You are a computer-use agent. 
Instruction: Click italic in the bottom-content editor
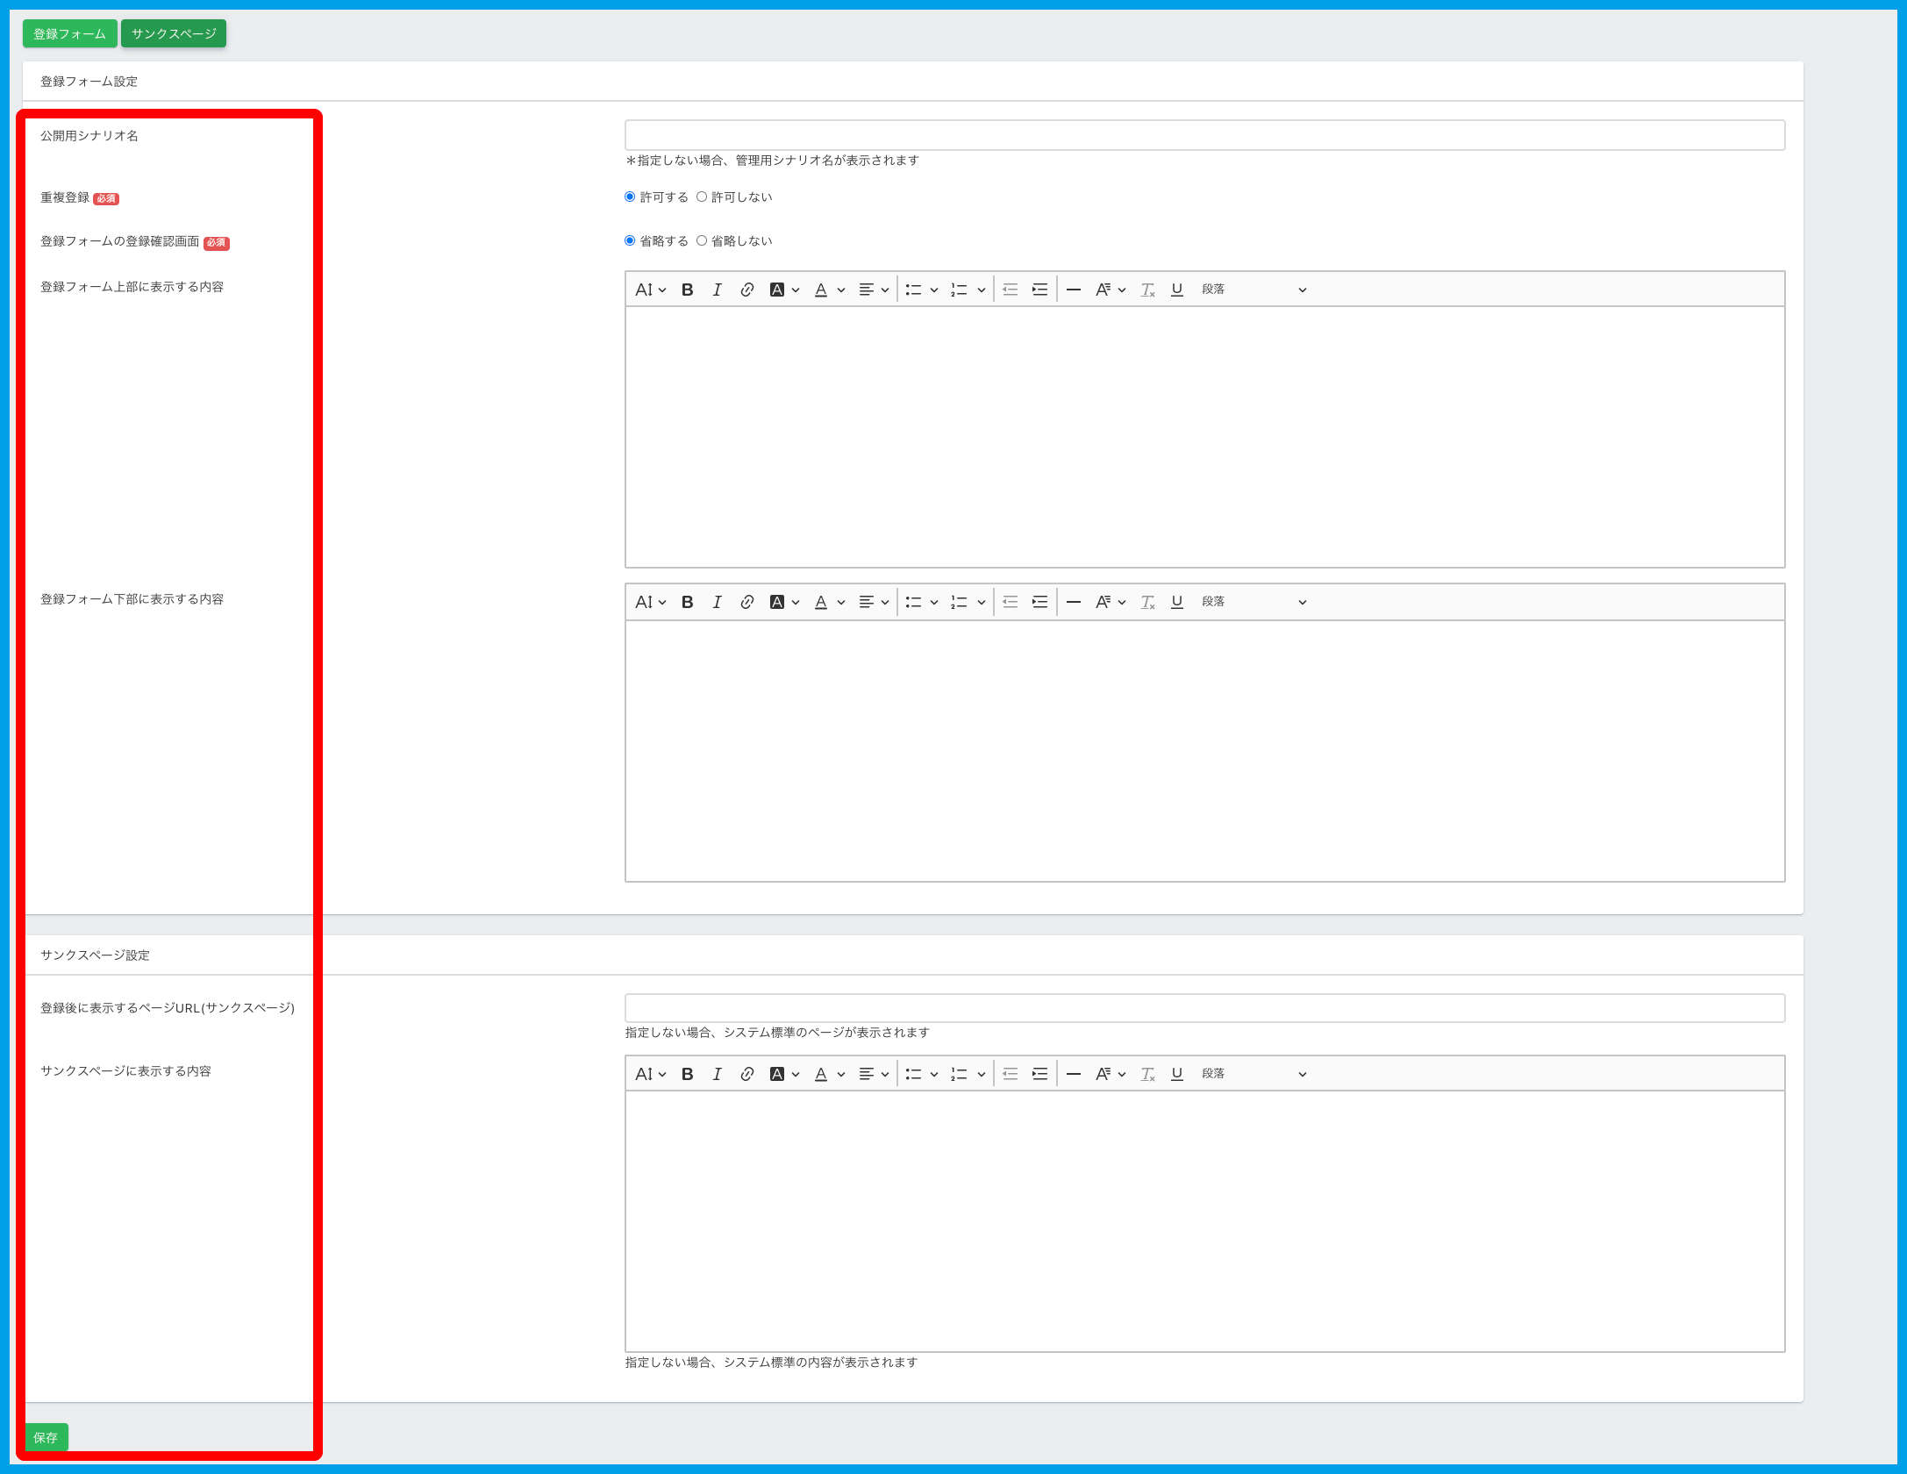(717, 602)
